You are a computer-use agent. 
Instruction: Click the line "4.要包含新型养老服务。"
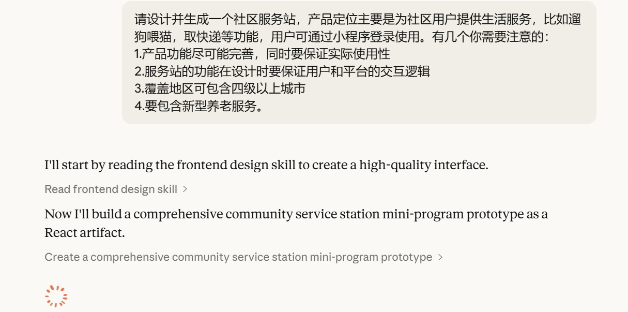coord(199,106)
